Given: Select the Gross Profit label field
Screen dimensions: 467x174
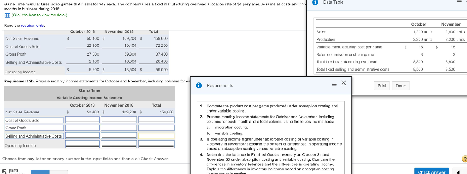Looking at the screenshot, I should click(x=34, y=128).
